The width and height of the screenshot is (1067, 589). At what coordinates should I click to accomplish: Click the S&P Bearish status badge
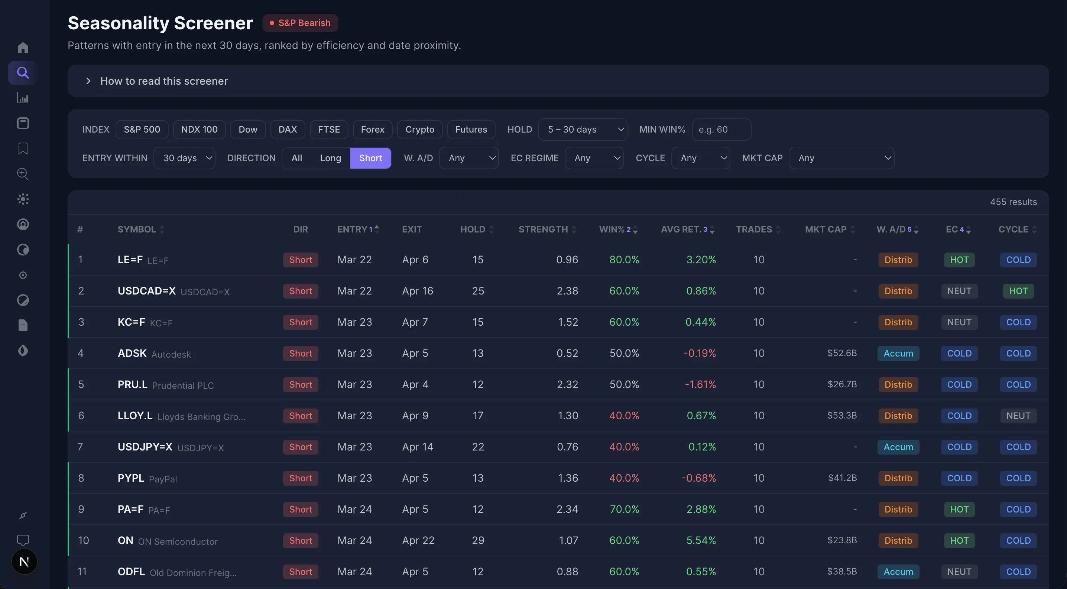300,23
